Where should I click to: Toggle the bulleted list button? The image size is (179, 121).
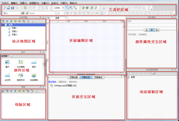pos(93,13)
